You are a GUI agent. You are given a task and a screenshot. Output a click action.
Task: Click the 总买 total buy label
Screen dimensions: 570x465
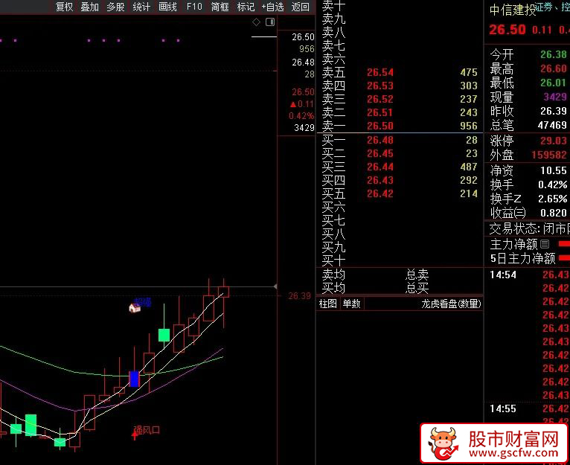coord(417,289)
